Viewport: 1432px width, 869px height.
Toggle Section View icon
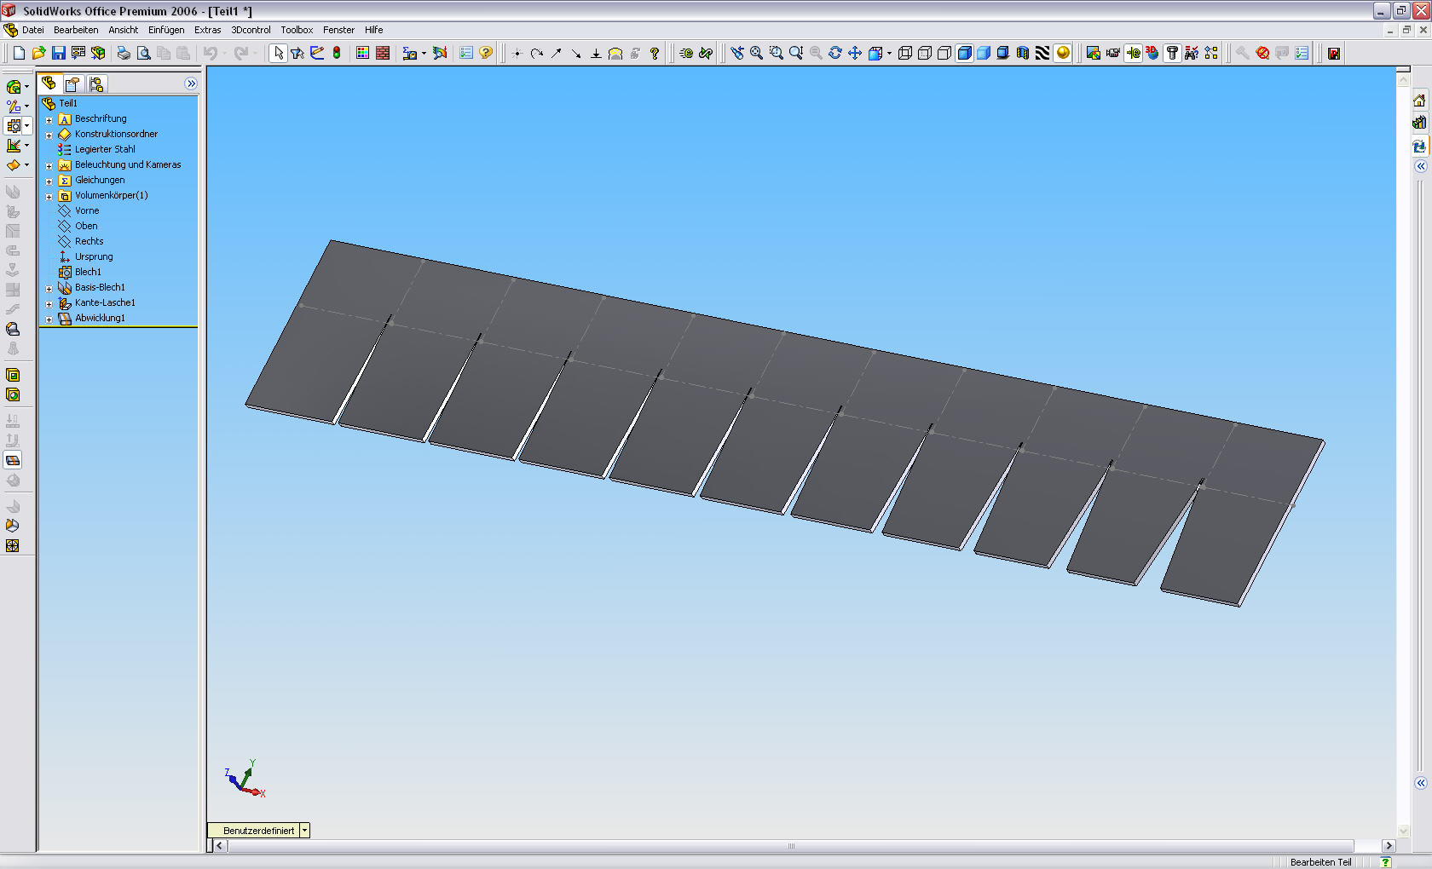click(1022, 53)
